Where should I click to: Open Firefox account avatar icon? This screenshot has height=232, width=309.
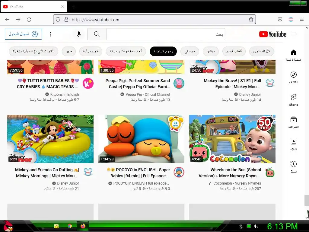[x=291, y=19]
